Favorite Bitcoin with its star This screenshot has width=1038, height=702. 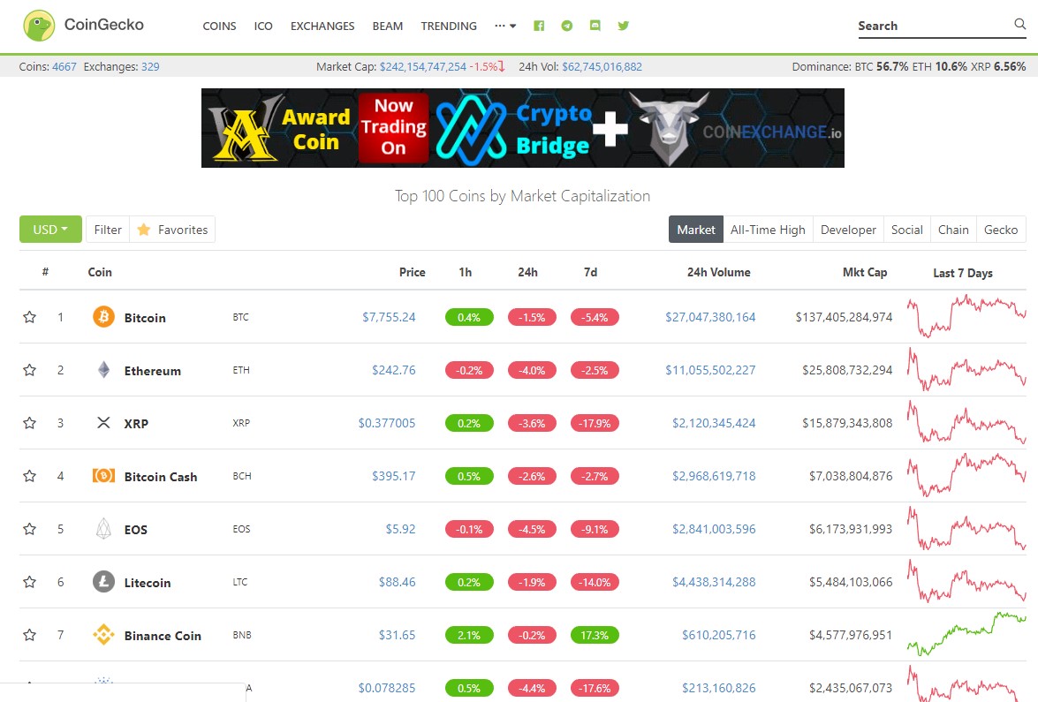coord(29,317)
